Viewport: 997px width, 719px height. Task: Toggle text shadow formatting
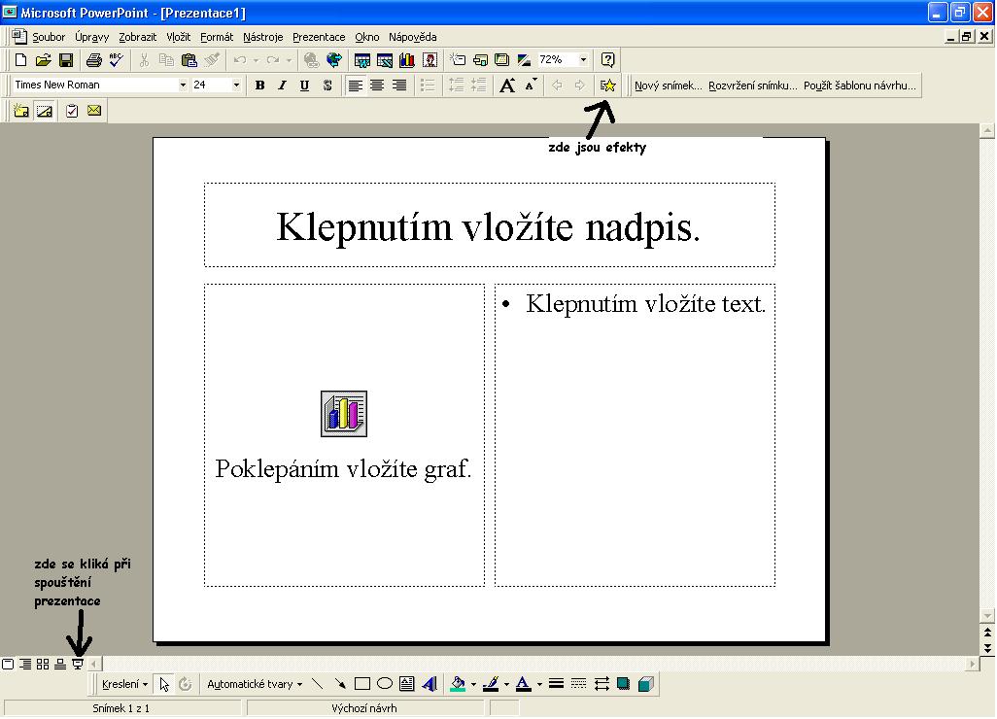click(x=327, y=86)
